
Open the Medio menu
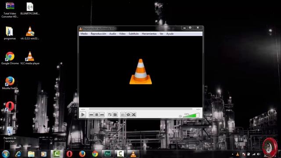point(84,34)
